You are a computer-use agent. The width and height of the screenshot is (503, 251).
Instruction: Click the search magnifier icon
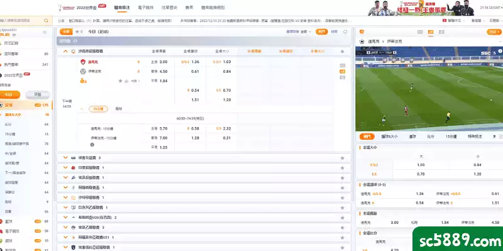point(46,21)
